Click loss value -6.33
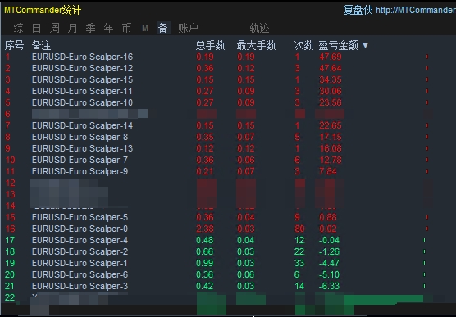The width and height of the screenshot is (456, 317). coord(329,286)
